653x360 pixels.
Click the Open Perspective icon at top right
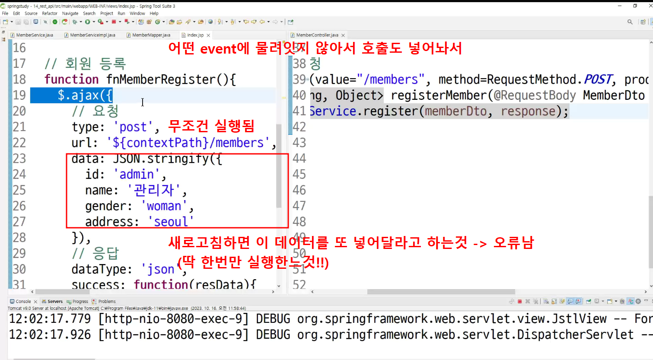pyautogui.click(x=643, y=22)
